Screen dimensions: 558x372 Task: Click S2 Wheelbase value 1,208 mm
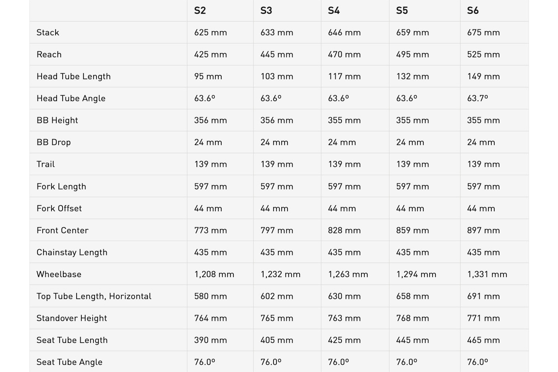[x=214, y=274]
